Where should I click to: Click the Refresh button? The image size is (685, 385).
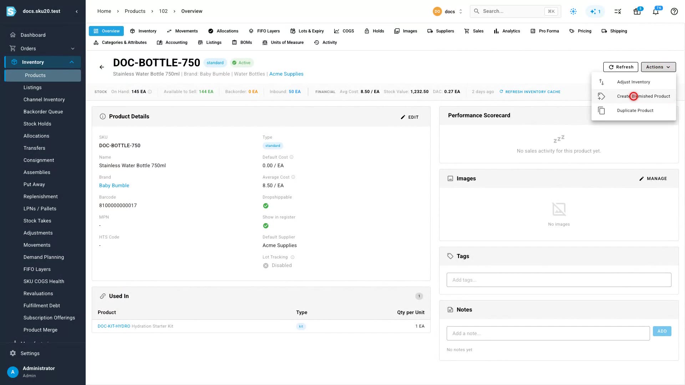[621, 67]
